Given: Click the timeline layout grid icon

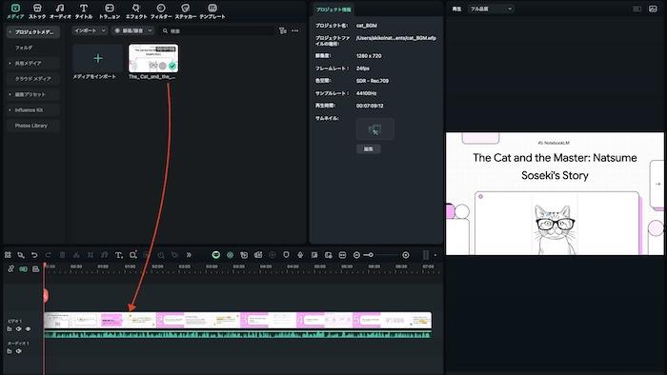Looking at the screenshot, I should [x=8, y=255].
